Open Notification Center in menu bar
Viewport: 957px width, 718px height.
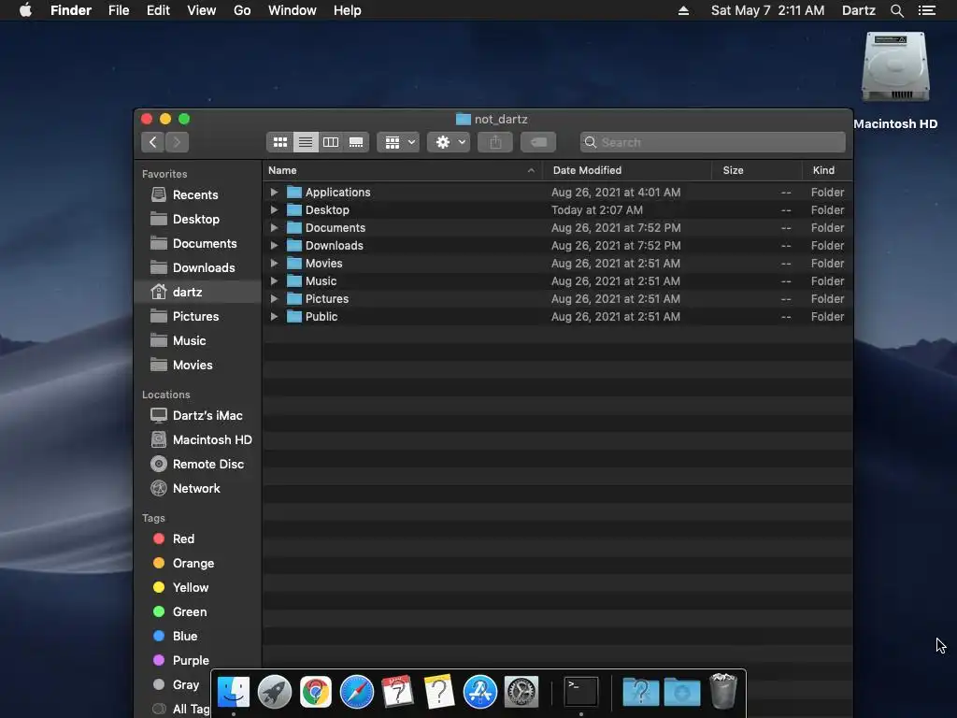click(927, 10)
